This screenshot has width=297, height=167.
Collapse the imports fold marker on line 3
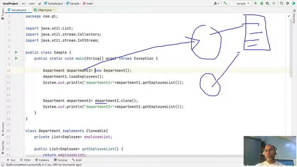24,28
